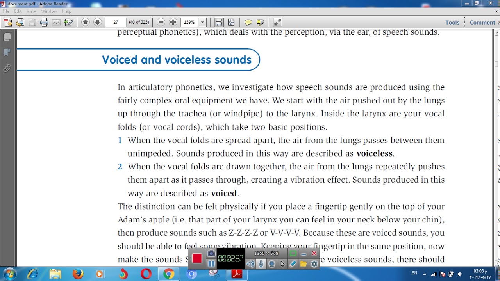Click the Create PDF toolbar icon
The width and height of the screenshot is (500, 281).
8,22
